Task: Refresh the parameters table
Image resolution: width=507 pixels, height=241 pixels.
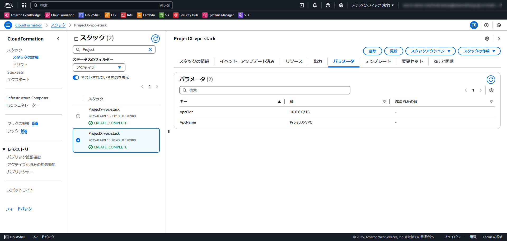Action: coord(491,79)
